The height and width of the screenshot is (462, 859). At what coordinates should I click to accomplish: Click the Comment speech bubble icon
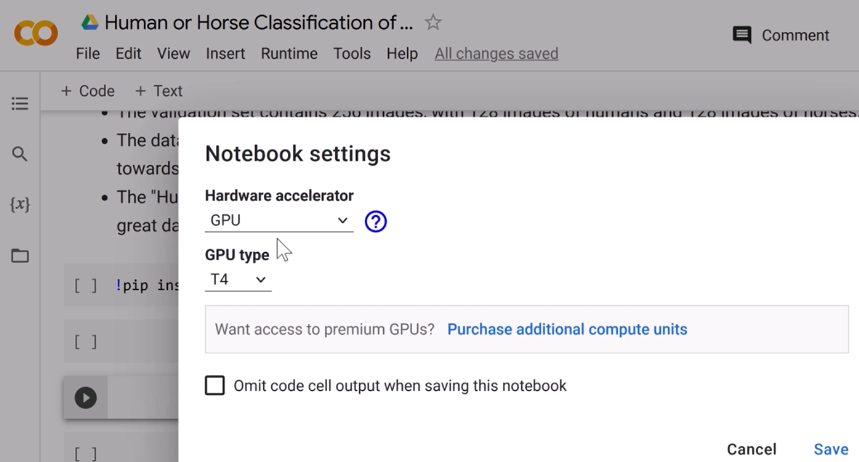tap(742, 35)
